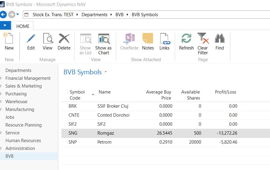Open Financial Management in navigation pane

[x=28, y=78]
